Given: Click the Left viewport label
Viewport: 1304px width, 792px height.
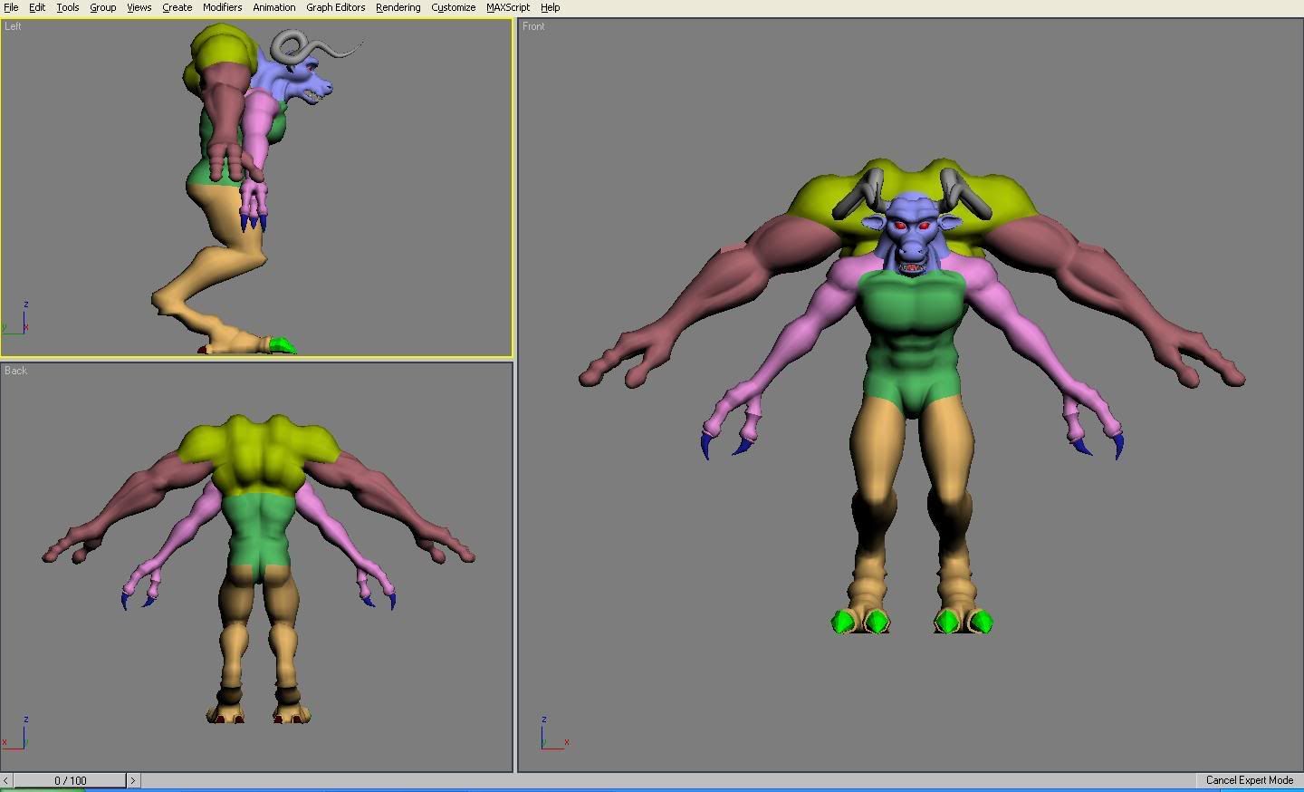Looking at the screenshot, I should pos(13,26).
